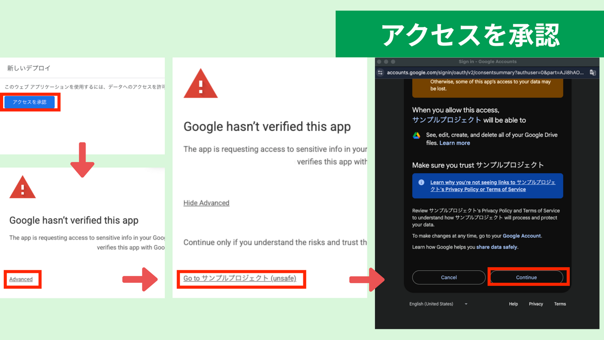604x340 pixels.
Task: Click info icon in blue notice box
Action: pos(421,182)
